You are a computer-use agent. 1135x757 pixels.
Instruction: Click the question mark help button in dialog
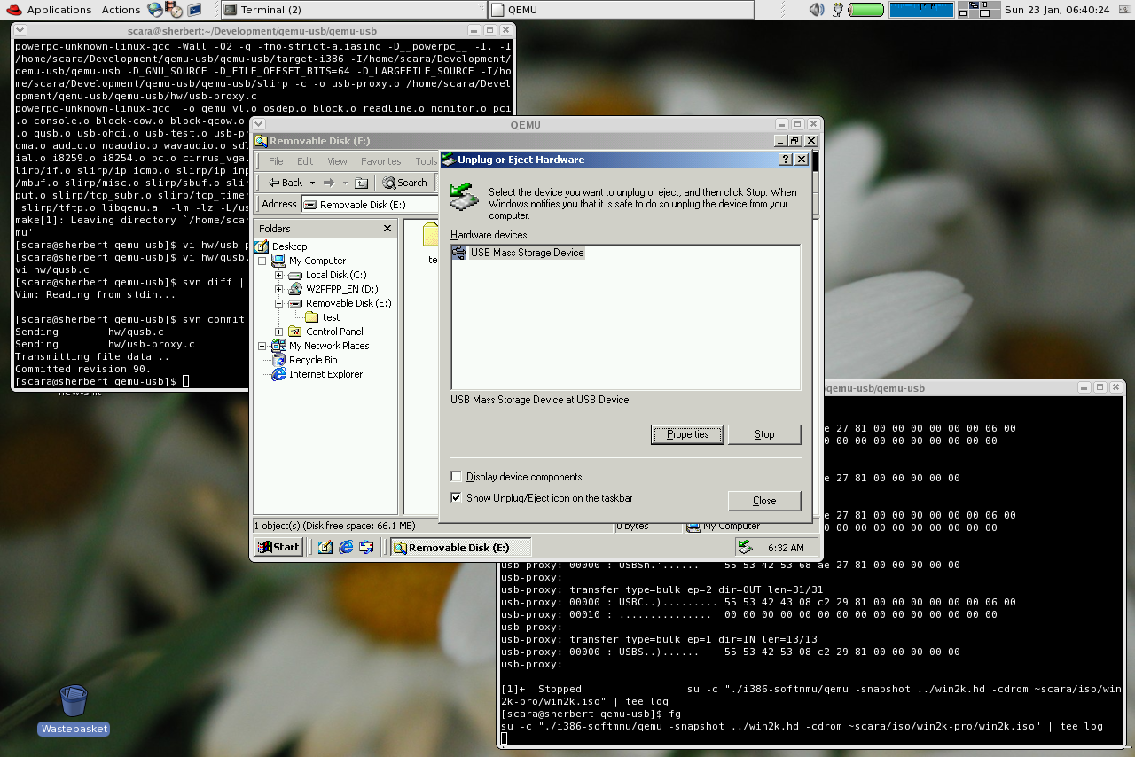pos(786,160)
